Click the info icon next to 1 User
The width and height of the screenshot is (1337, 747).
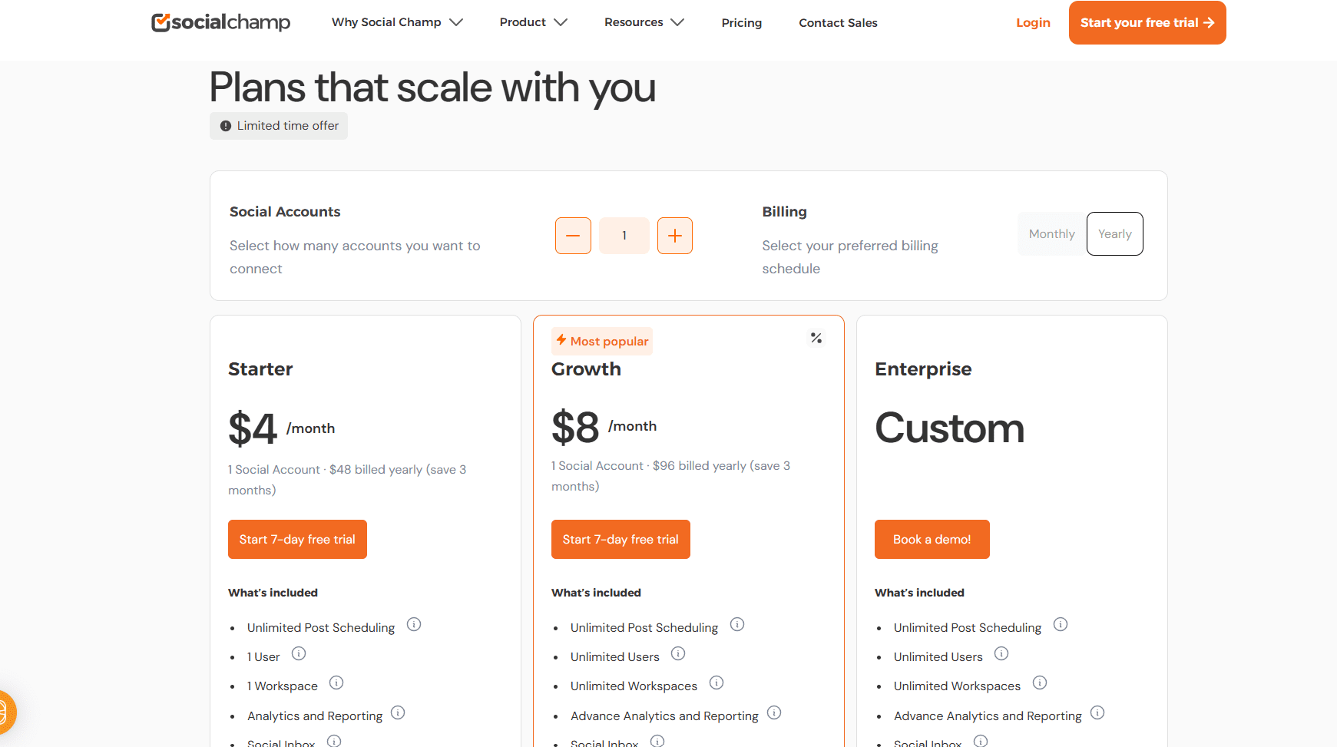pos(299,654)
